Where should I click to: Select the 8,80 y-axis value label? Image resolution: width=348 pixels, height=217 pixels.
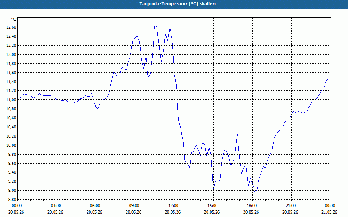pyautogui.click(x=13, y=199)
